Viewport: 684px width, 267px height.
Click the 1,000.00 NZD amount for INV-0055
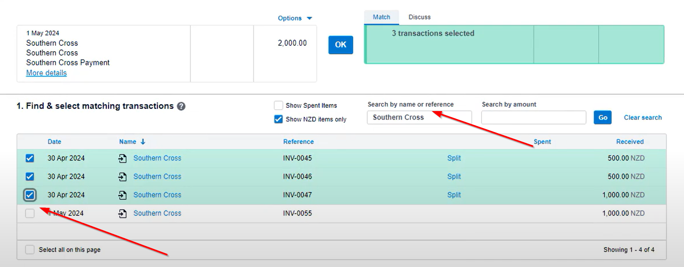pos(623,213)
